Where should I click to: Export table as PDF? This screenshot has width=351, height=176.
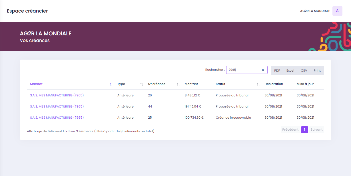point(277,70)
